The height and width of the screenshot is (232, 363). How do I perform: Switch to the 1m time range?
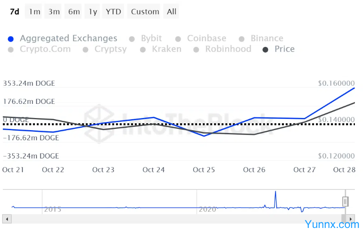pos(34,12)
